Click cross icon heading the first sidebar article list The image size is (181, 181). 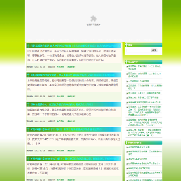coord(126,62)
